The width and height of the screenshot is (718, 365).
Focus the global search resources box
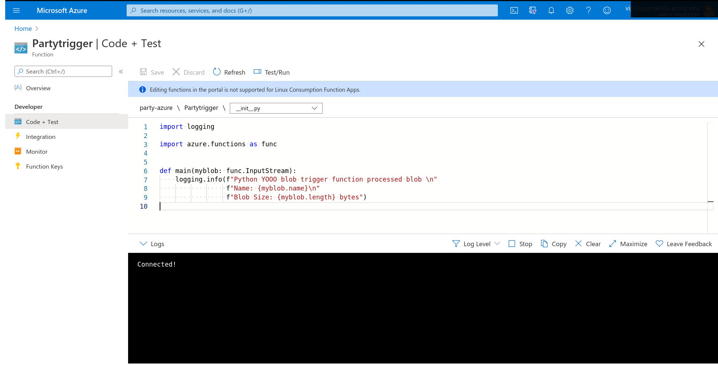312,10
